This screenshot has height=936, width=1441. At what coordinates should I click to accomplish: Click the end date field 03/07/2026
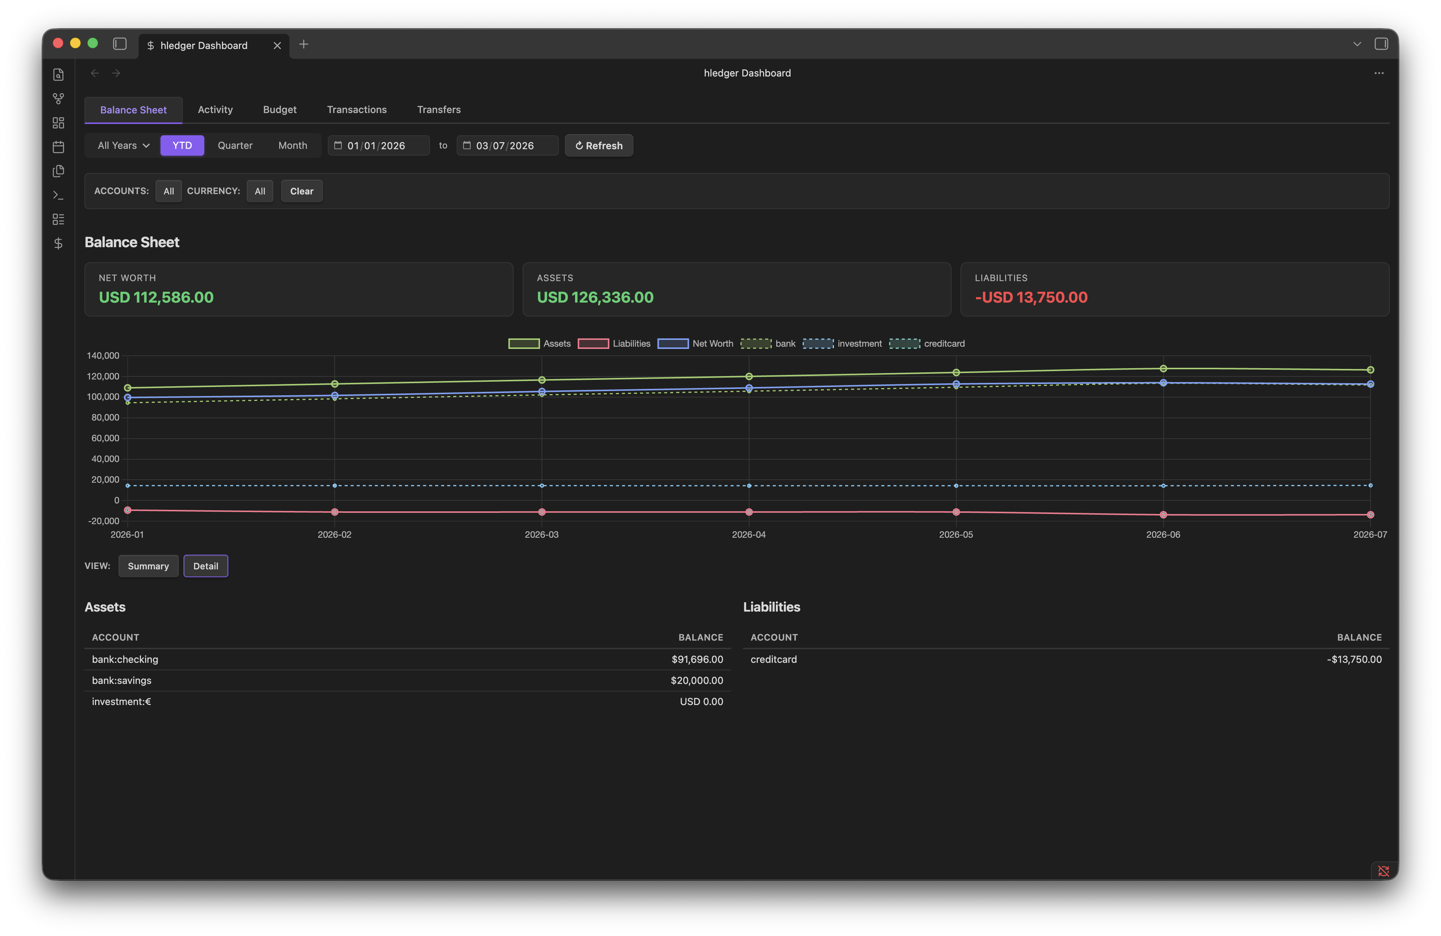[507, 145]
